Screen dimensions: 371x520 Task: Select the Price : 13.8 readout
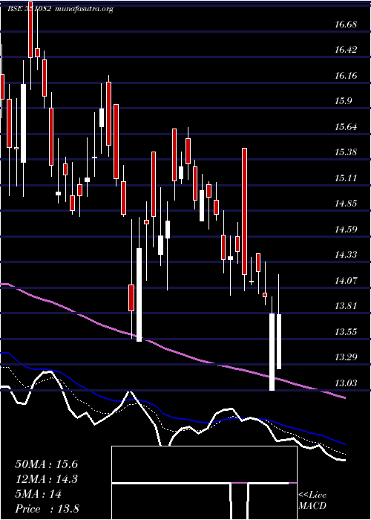point(47,509)
